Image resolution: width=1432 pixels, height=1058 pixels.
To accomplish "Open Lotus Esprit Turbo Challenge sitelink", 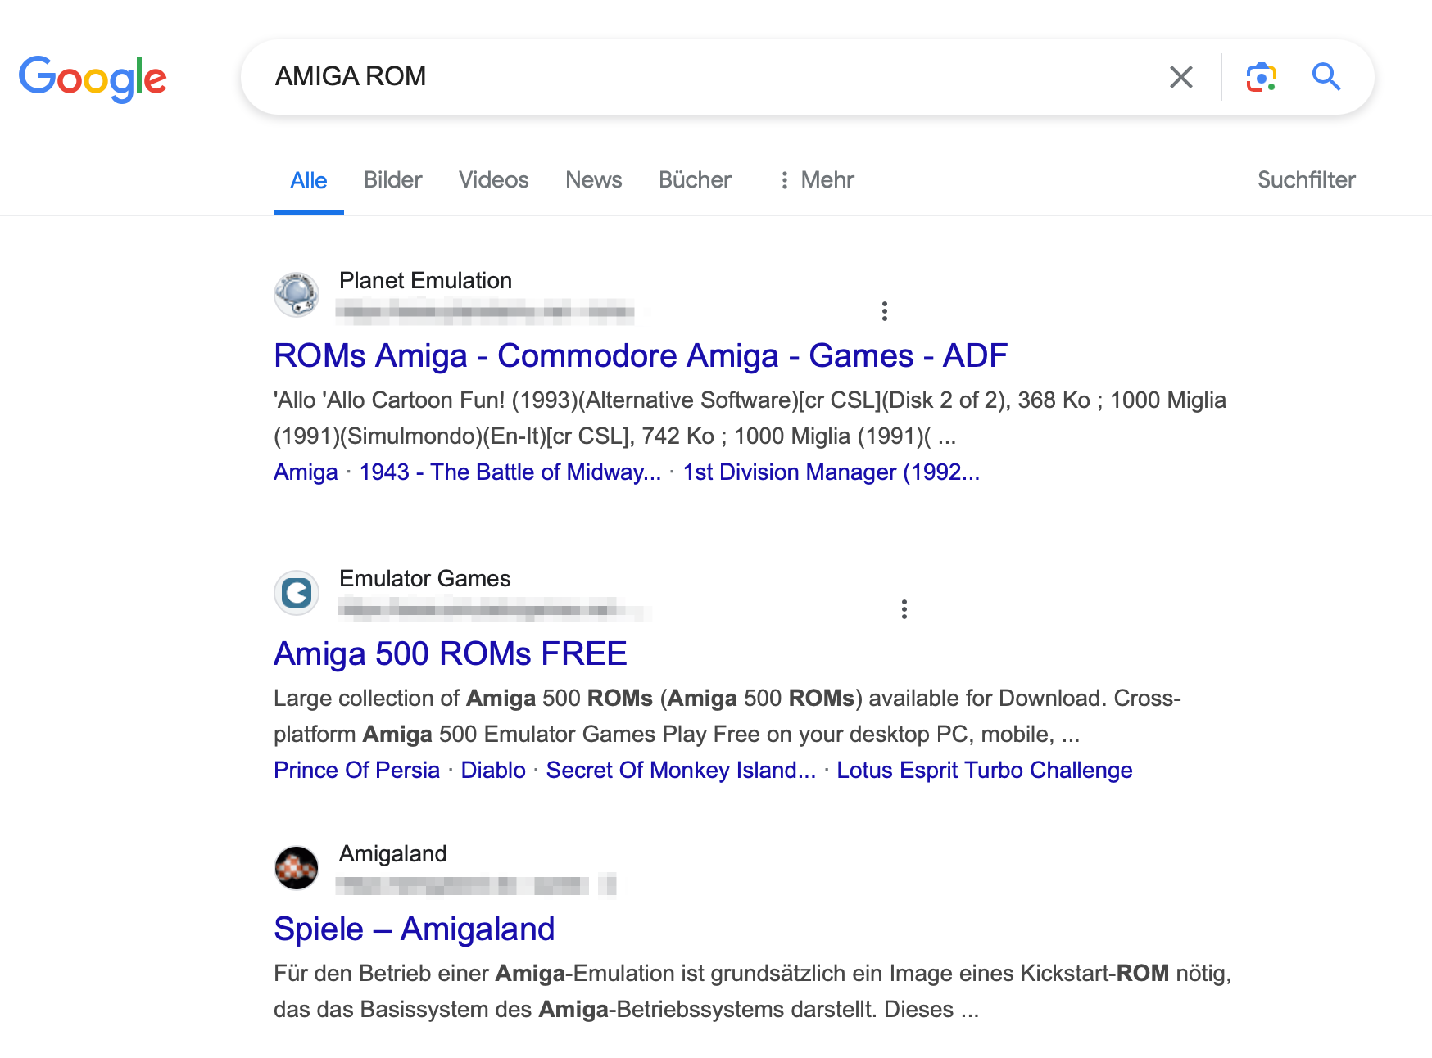I will [x=985, y=771].
